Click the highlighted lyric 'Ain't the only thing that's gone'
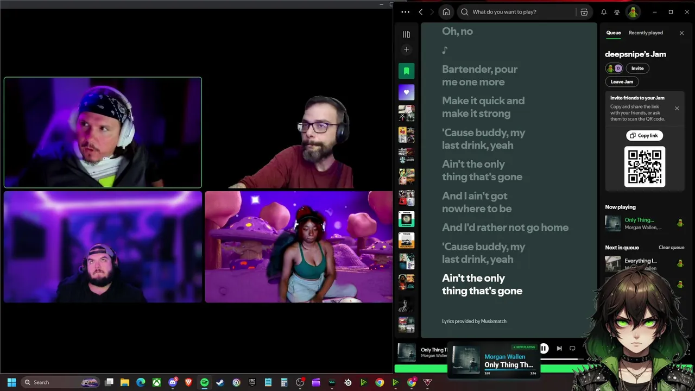This screenshot has height=391, width=695. (482, 285)
